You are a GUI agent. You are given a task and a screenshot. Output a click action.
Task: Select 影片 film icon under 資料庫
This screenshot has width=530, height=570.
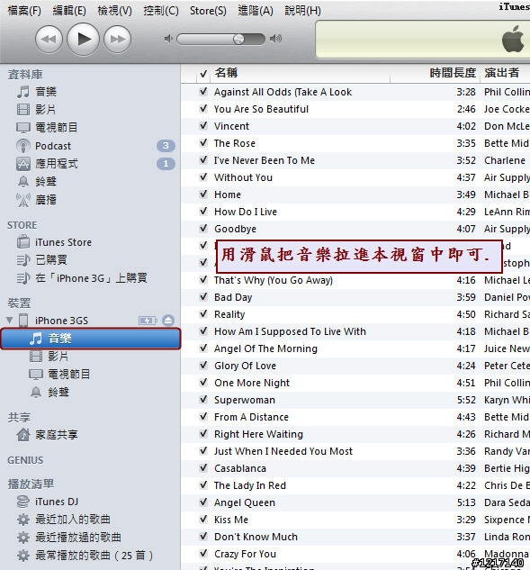pos(23,110)
